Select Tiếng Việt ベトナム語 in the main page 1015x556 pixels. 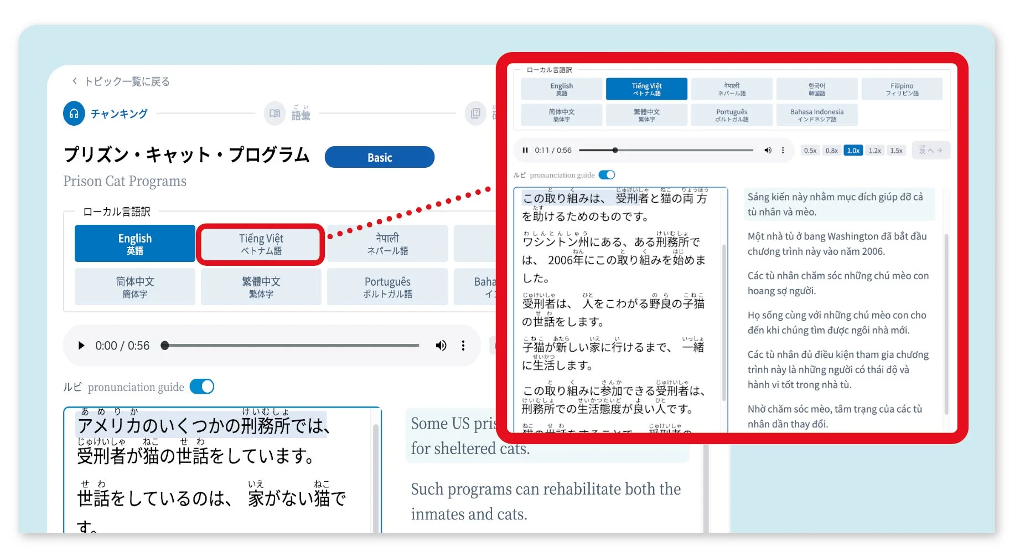click(x=261, y=244)
